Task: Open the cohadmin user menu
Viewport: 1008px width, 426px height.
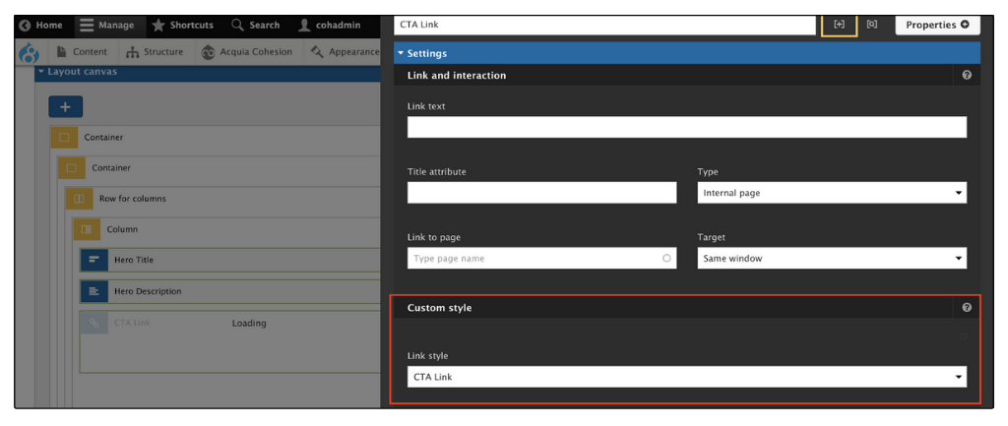Action: (x=329, y=25)
